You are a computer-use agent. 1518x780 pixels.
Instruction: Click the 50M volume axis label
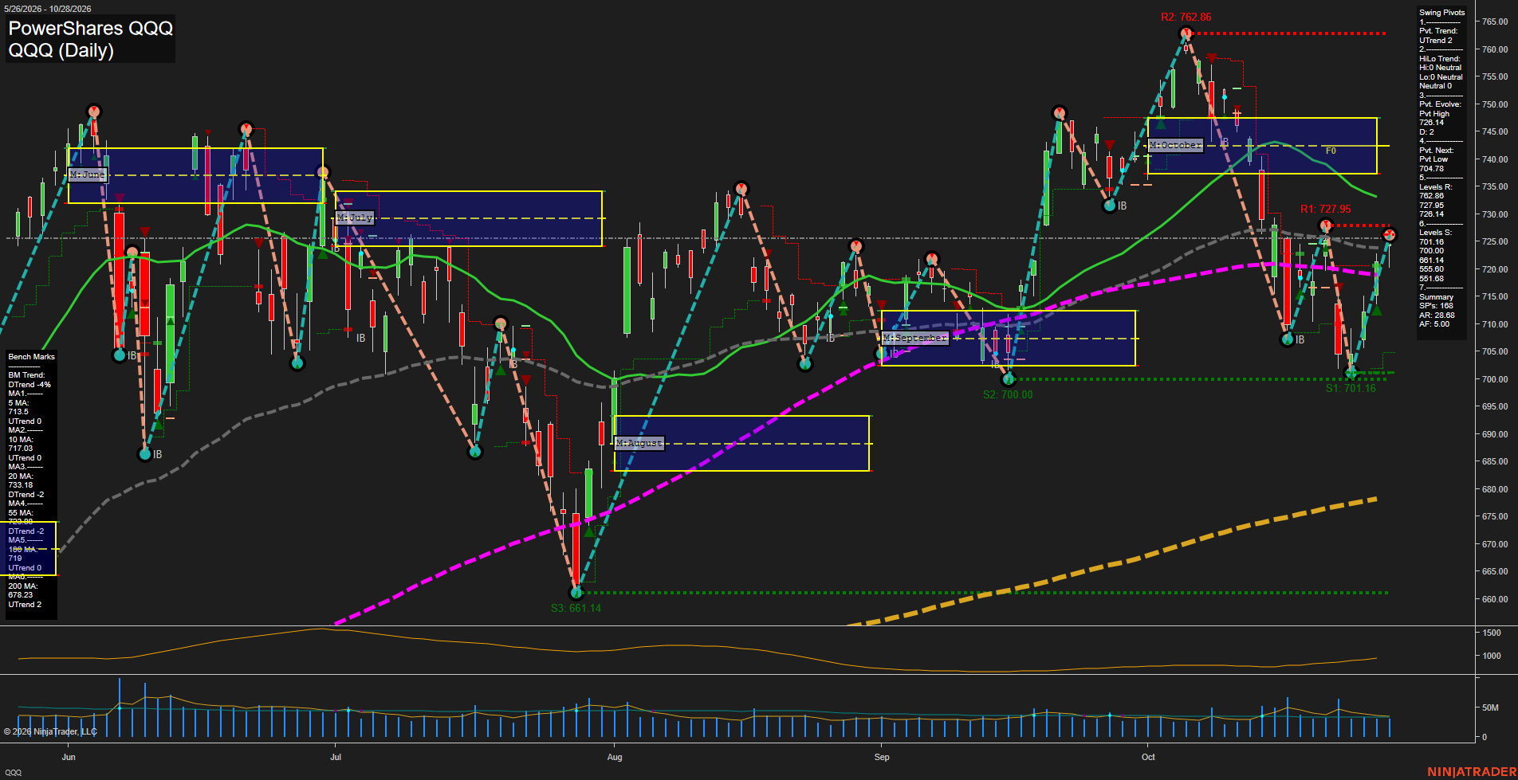1490,707
